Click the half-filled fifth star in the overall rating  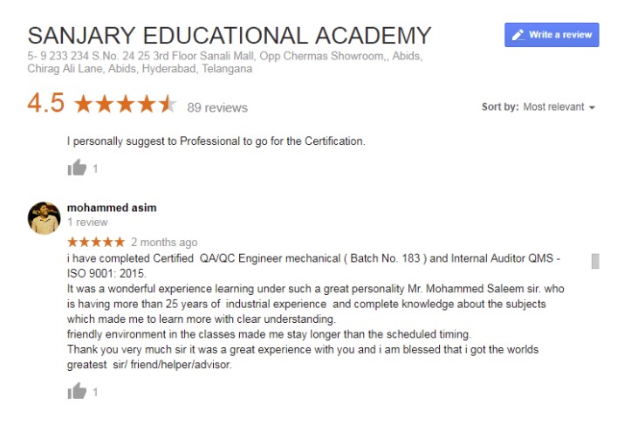[x=168, y=106]
